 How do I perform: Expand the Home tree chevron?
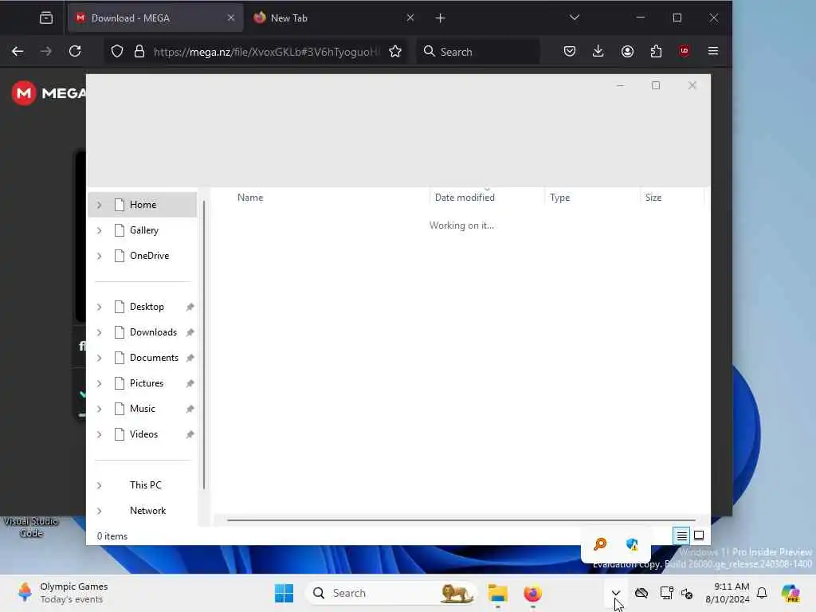[99, 205]
